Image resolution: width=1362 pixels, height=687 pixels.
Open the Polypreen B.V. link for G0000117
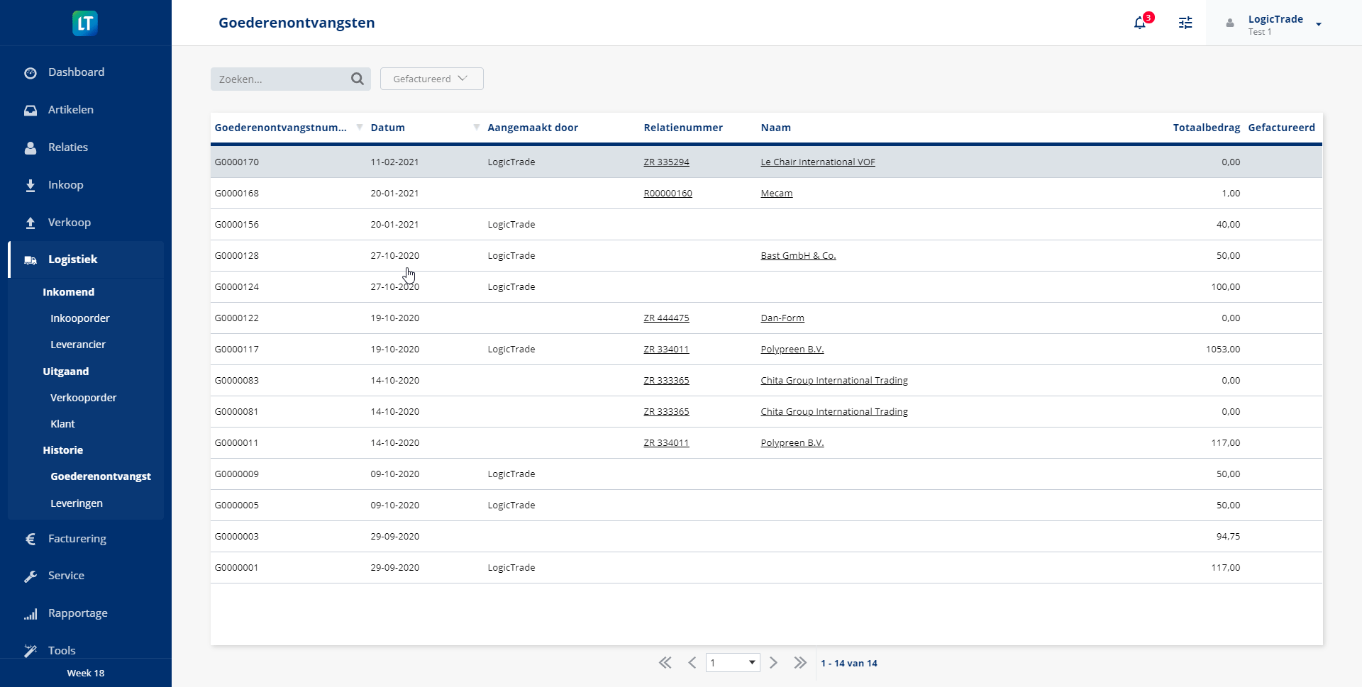[x=792, y=350]
